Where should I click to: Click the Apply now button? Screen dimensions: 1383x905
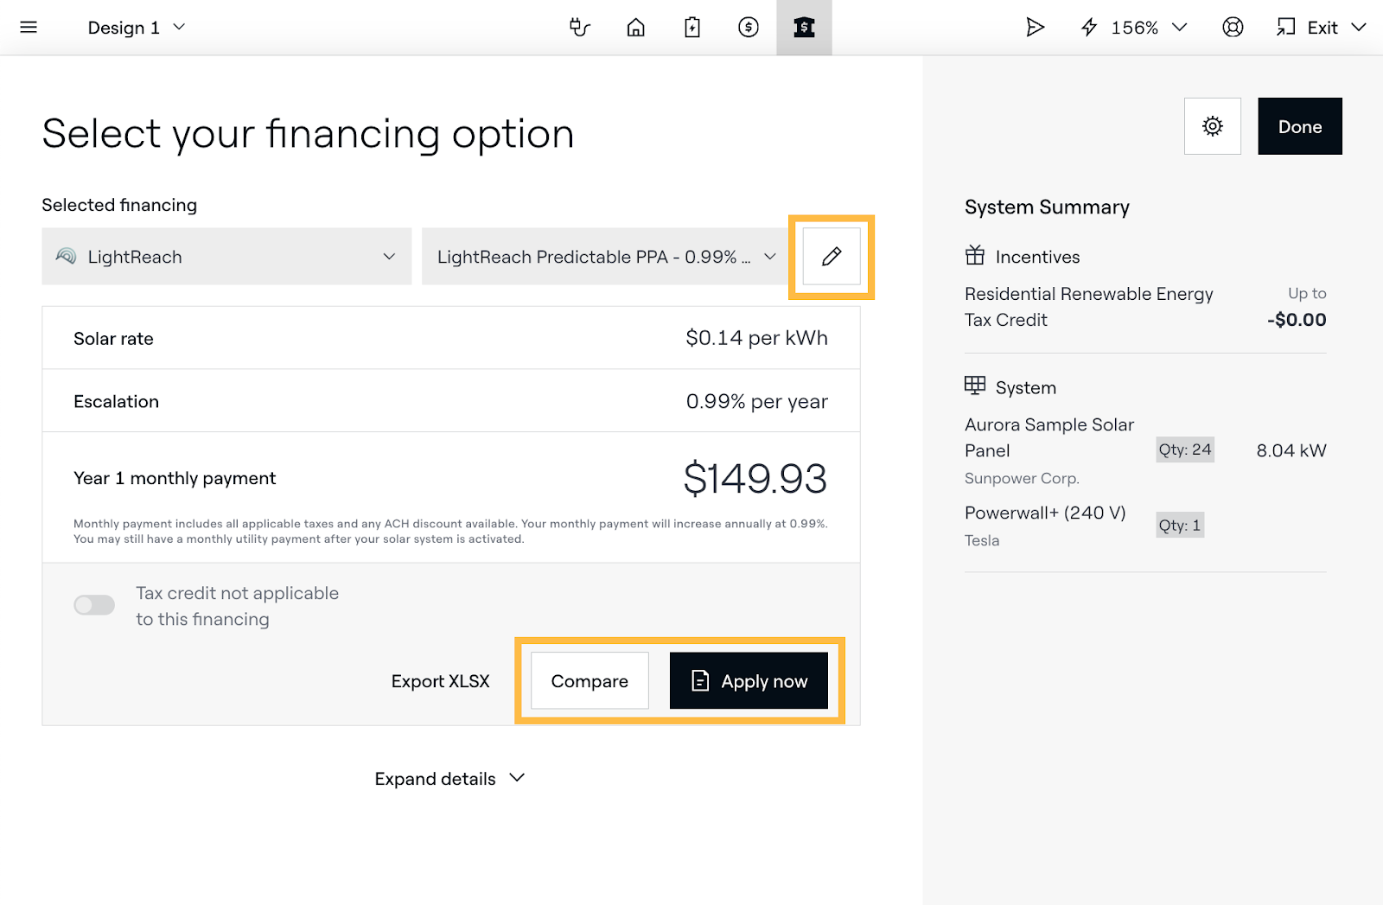coord(749,681)
